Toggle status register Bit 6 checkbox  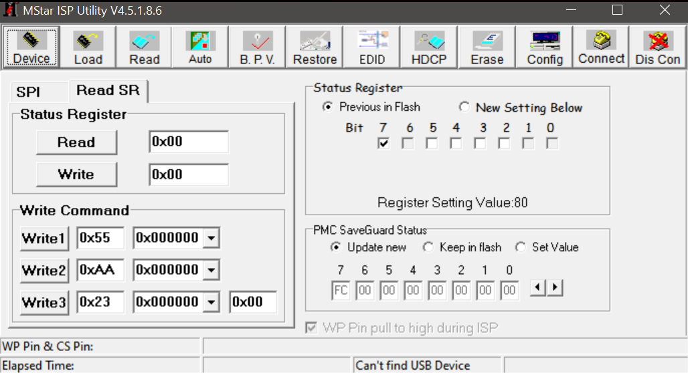pos(408,143)
